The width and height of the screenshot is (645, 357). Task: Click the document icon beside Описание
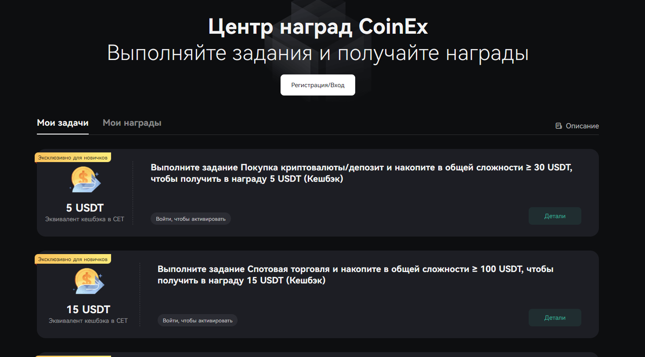click(559, 126)
